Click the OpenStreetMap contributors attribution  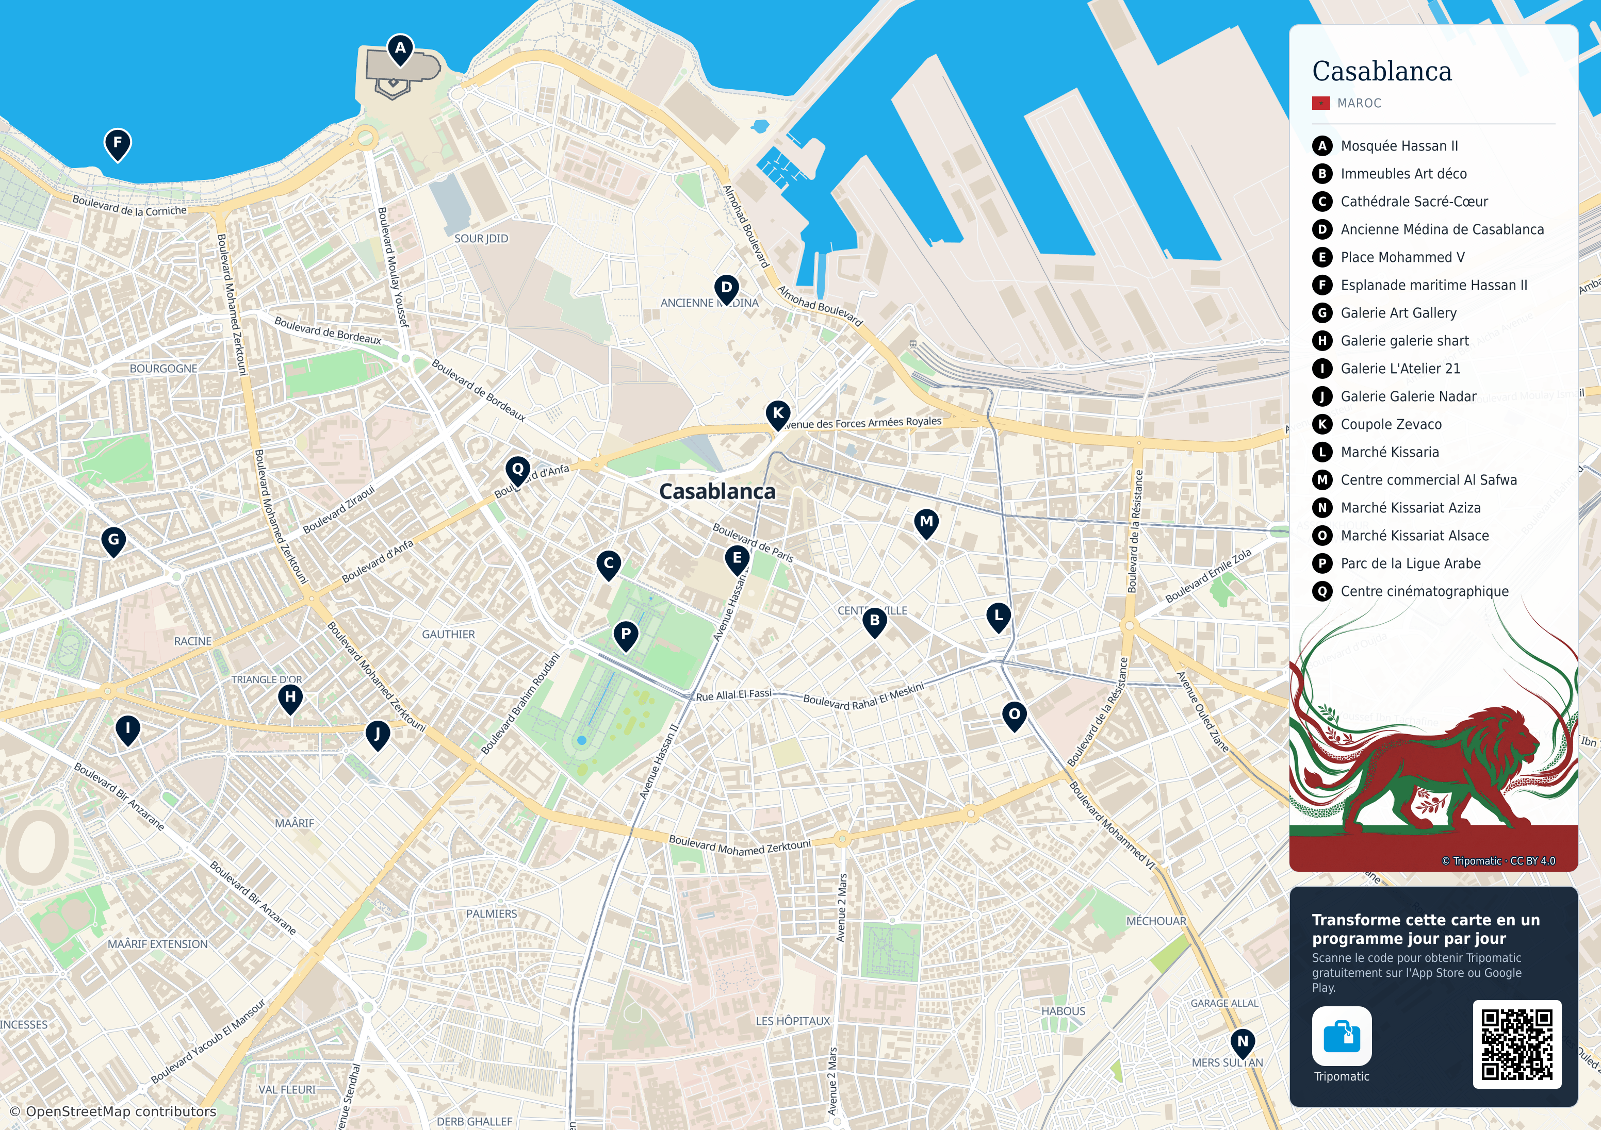(x=113, y=1111)
